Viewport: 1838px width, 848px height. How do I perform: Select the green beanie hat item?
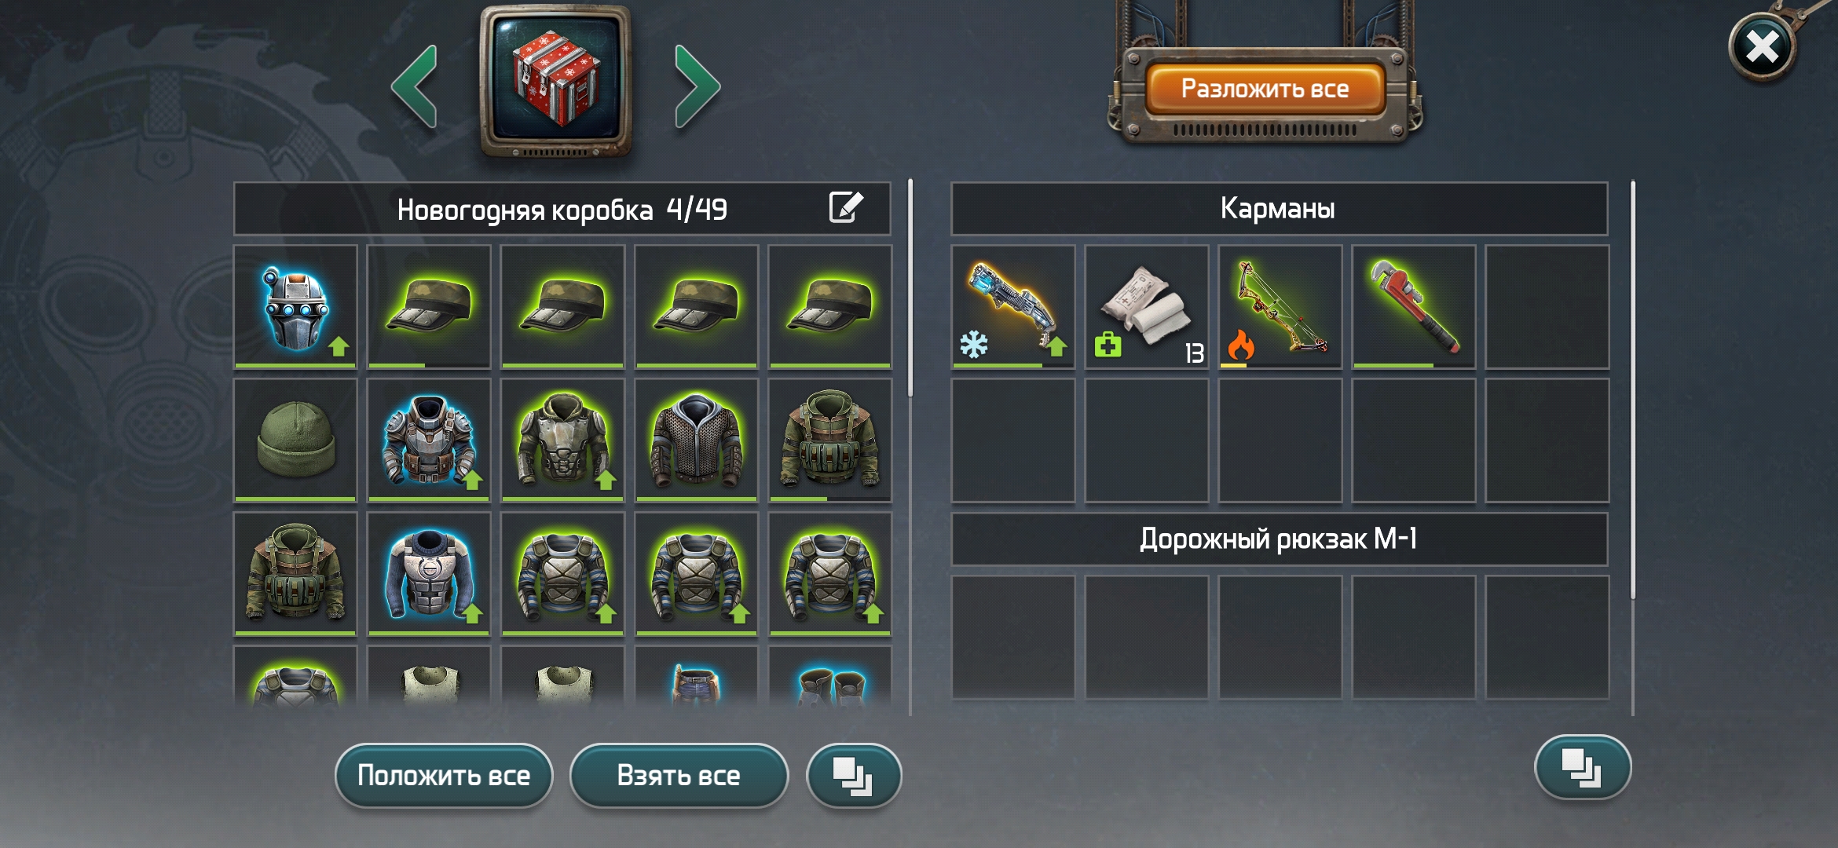(x=295, y=440)
